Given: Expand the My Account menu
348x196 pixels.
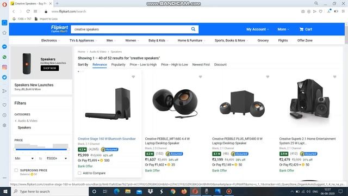Looking at the screenshot, I should click(x=257, y=29).
